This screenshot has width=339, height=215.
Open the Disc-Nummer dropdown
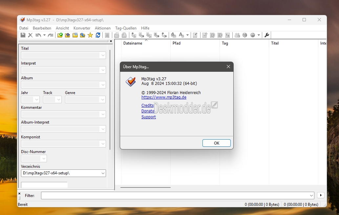tap(44, 158)
